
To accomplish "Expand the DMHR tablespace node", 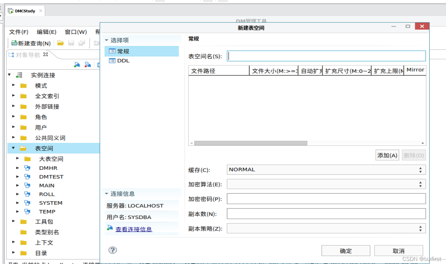I will pos(18,168).
